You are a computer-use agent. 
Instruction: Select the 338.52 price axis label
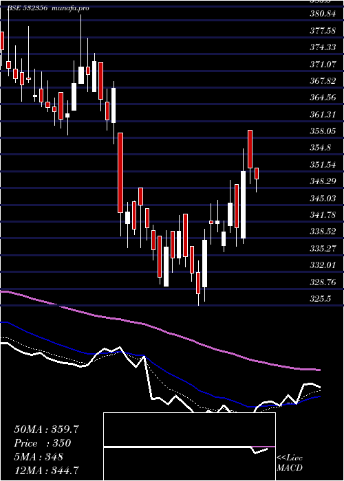(322, 232)
